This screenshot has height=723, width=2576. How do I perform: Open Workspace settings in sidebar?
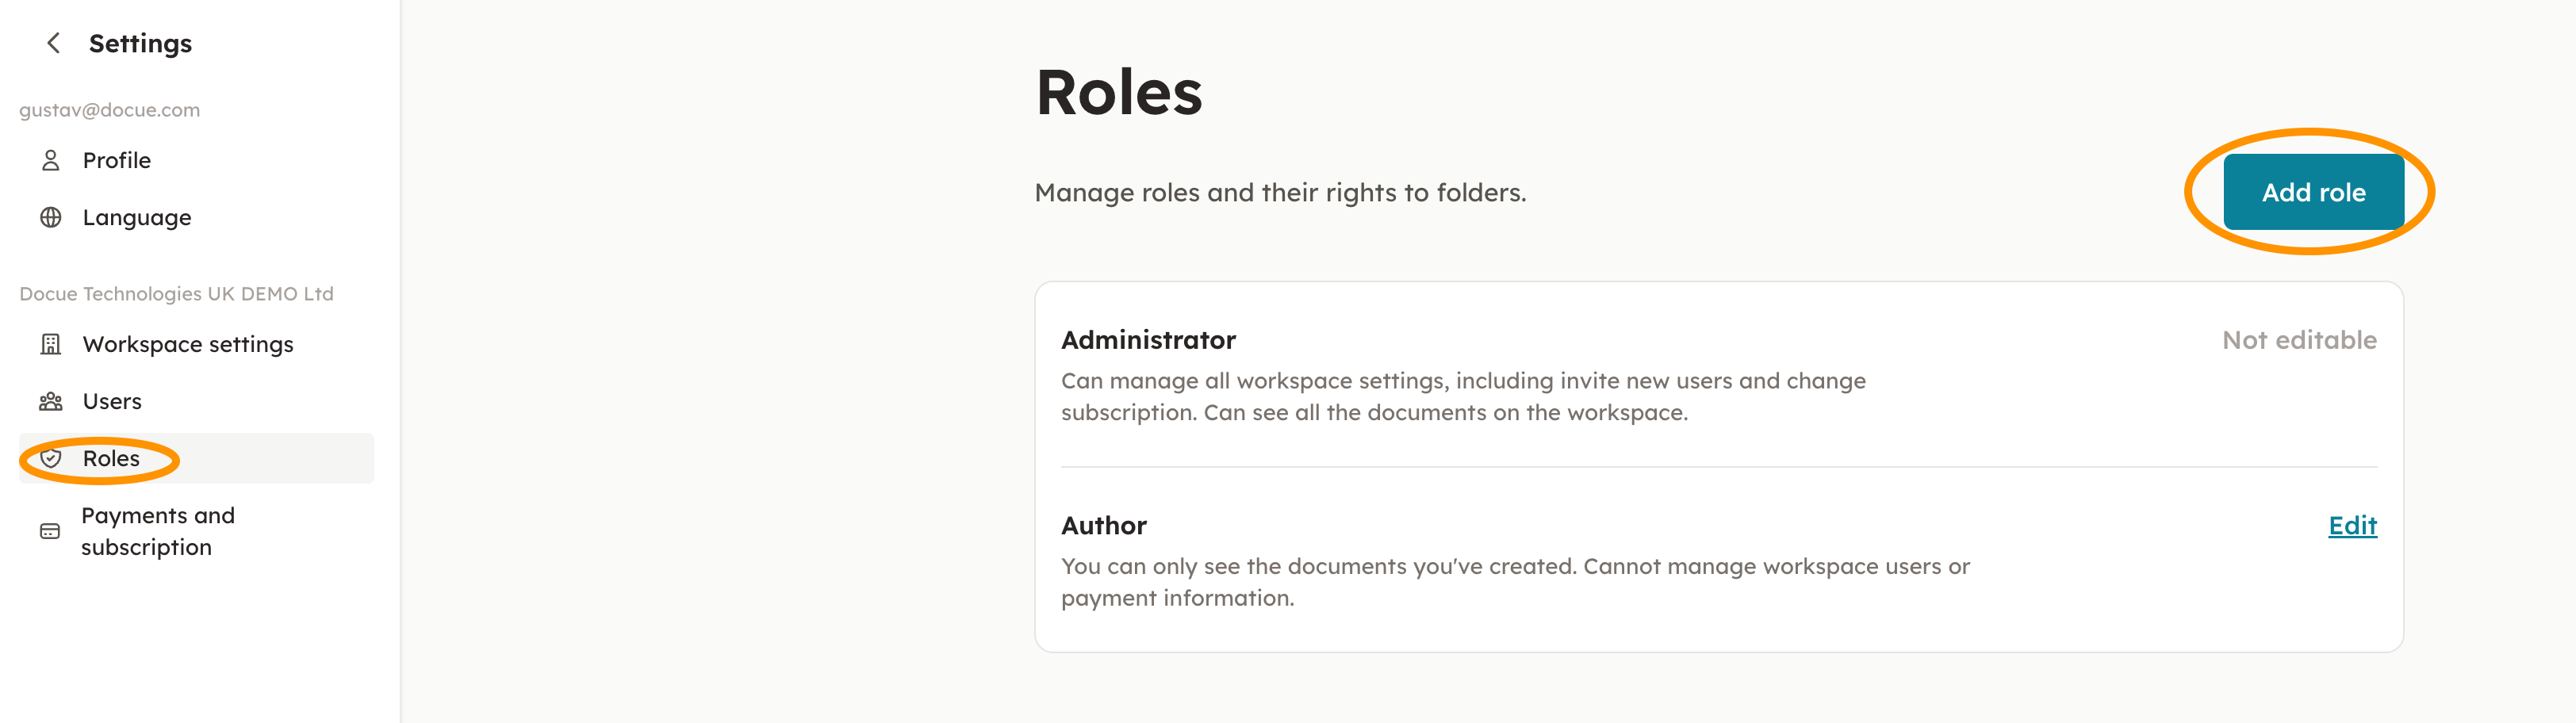coord(188,344)
